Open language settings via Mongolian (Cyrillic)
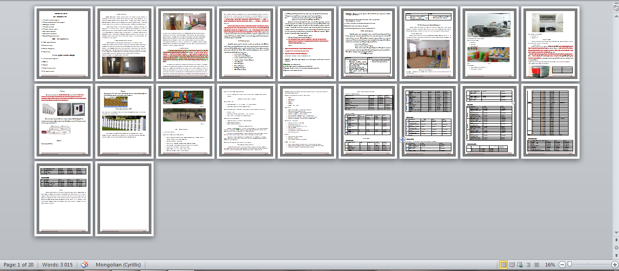 tap(117, 265)
